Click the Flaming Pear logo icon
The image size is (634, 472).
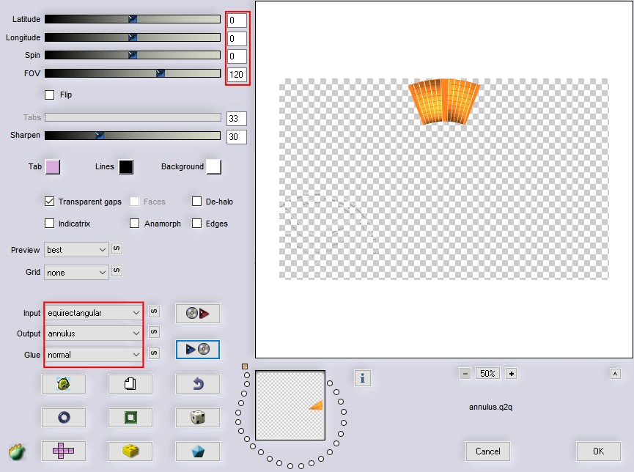pyautogui.click(x=17, y=451)
